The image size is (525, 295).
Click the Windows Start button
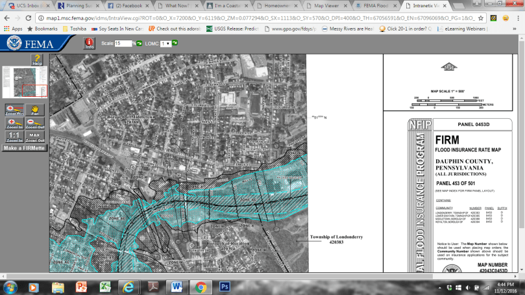10,287
